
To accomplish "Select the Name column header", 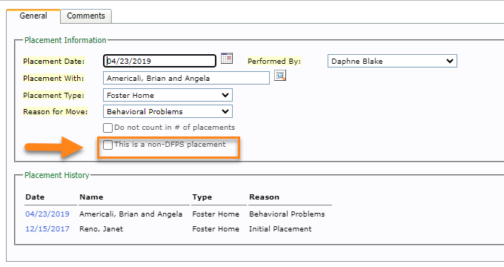I will pyautogui.click(x=91, y=197).
